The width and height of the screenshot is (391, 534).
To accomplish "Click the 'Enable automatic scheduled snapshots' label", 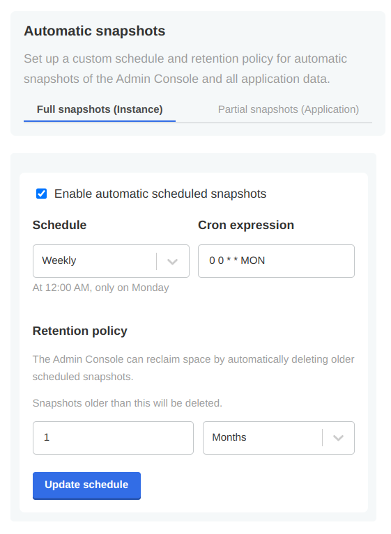I will [x=160, y=194].
